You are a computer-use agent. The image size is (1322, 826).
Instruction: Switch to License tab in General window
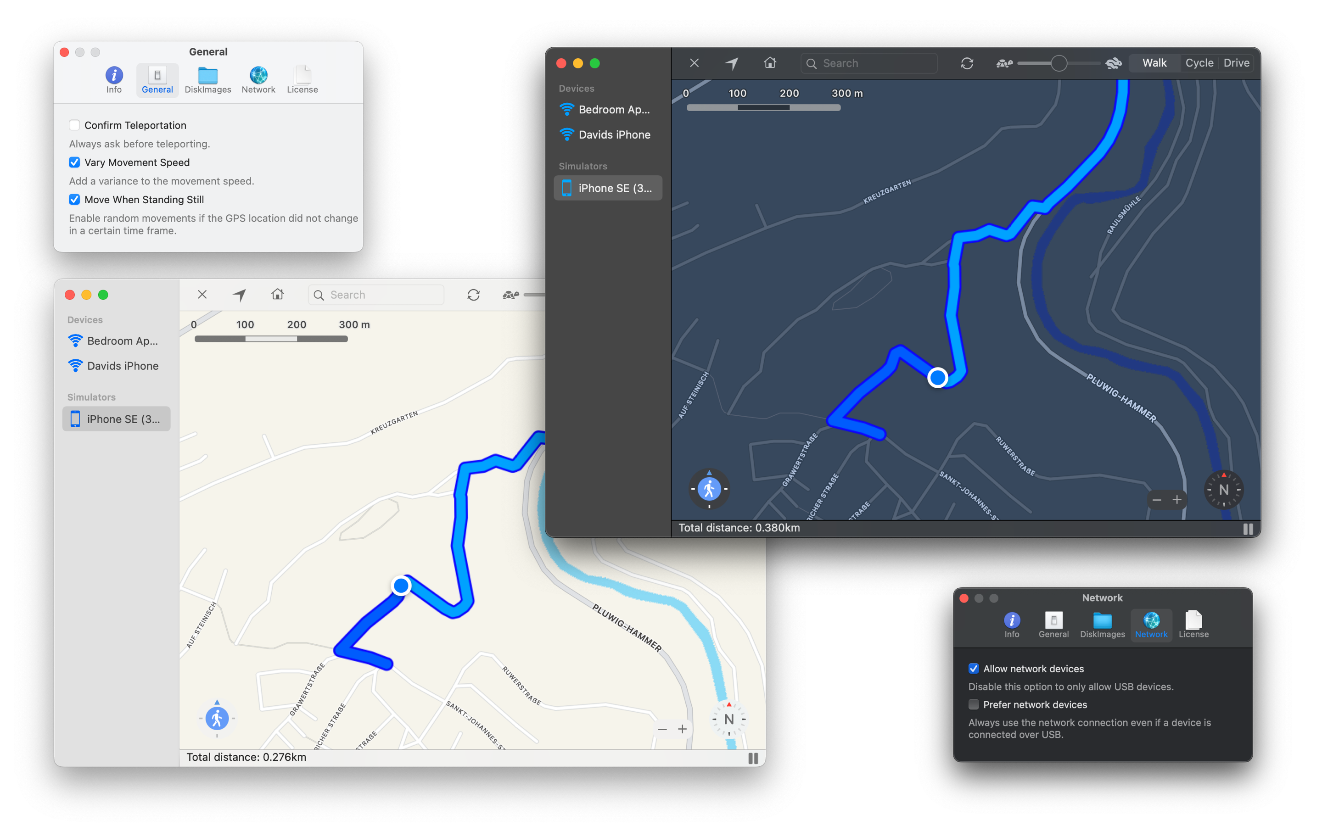click(301, 81)
